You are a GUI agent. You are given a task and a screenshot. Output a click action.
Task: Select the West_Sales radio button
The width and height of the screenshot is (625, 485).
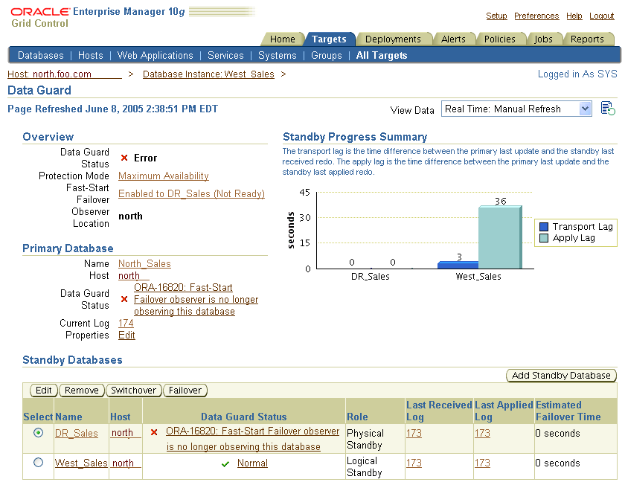39,463
